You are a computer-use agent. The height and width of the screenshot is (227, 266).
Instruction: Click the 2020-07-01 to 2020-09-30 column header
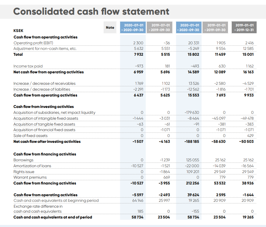132,28
